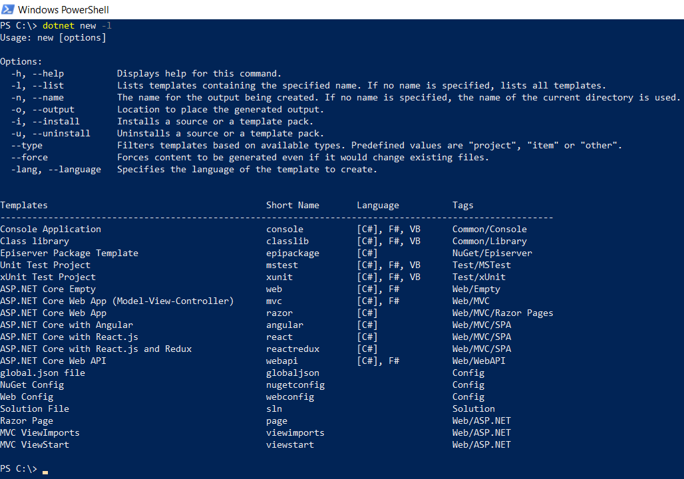Click the '-o, --output' option

(x=43, y=110)
